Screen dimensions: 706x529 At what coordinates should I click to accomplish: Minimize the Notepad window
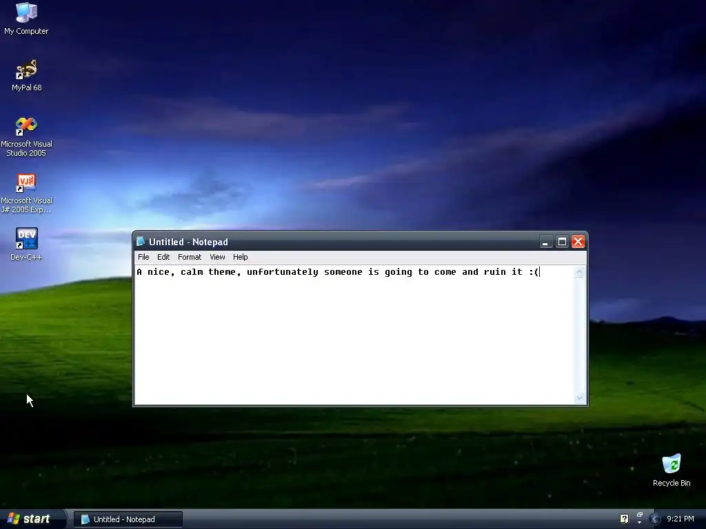pyautogui.click(x=546, y=242)
